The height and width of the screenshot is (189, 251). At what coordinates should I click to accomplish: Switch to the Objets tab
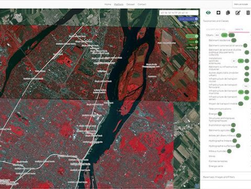239,29
